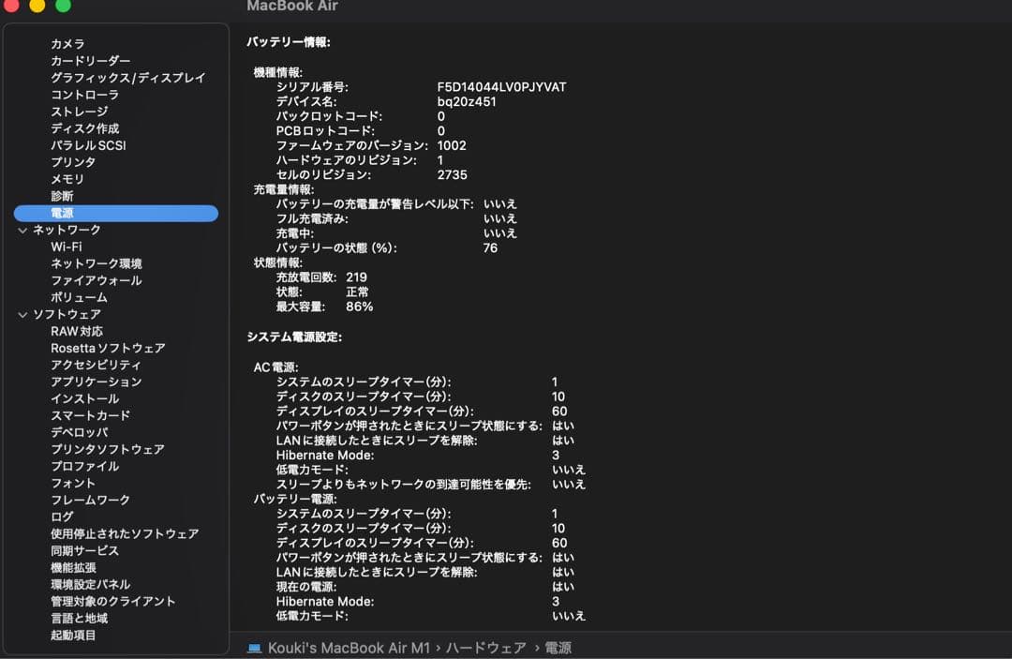Select ボリューム in the sidebar
This screenshot has height=659, width=1012.
(x=80, y=297)
